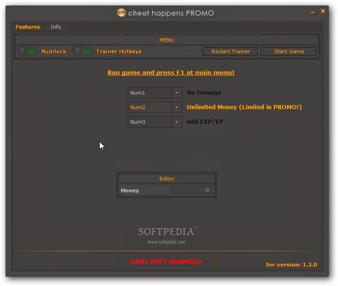Open the Num1 hotkey combo box

[155, 93]
